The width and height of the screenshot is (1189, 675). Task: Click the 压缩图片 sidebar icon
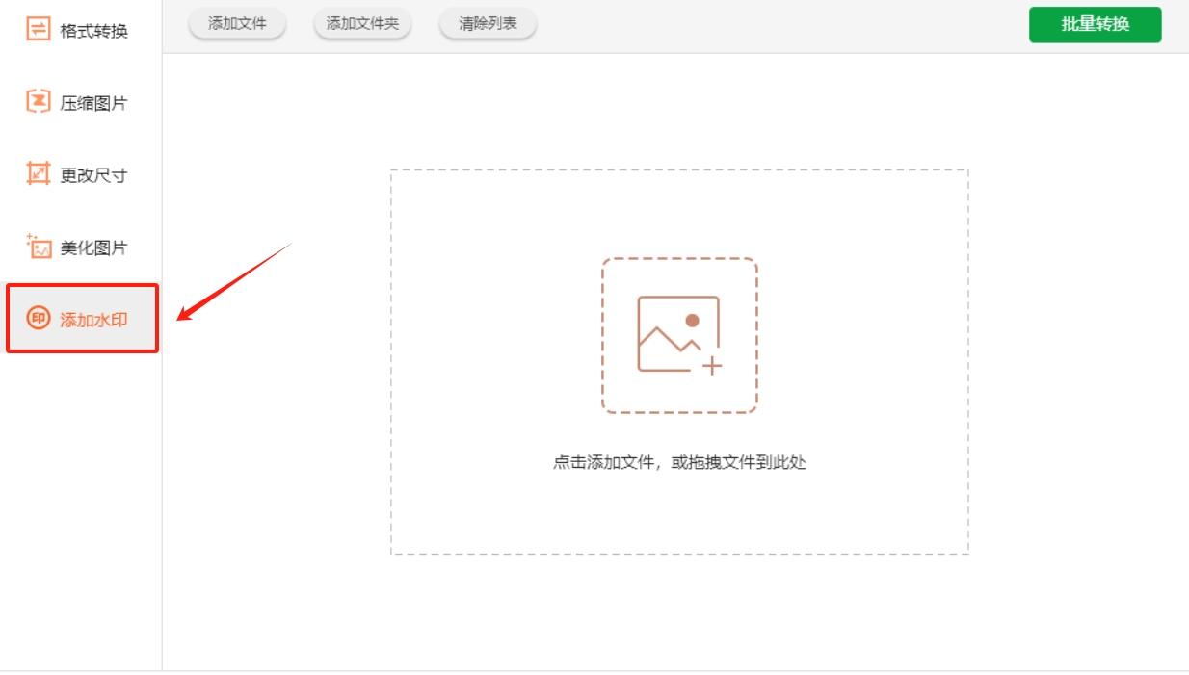coord(38,102)
